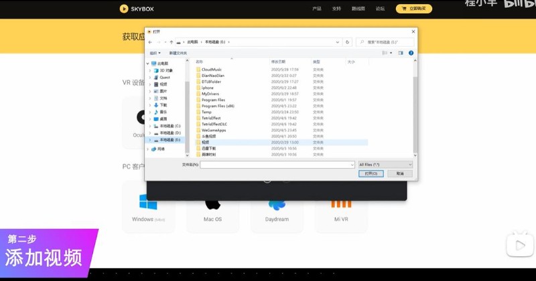Open the 论坛 link on the SKYBOX site

point(380,9)
